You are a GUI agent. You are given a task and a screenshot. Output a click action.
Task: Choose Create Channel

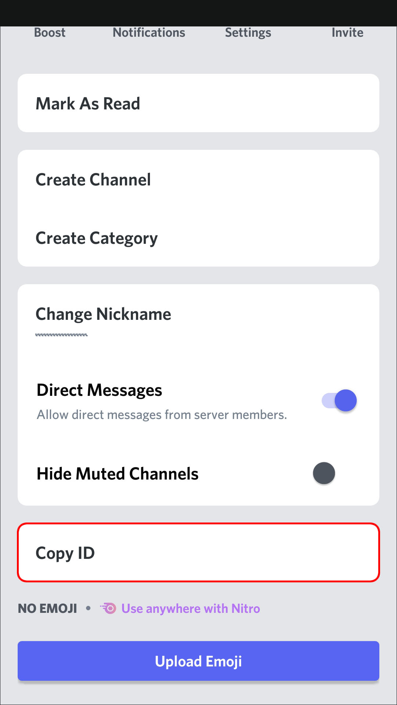click(198, 180)
